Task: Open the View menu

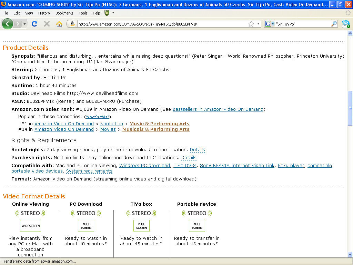Action: tap(29, 13)
